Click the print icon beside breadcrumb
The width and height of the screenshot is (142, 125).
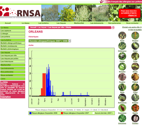click(113, 28)
